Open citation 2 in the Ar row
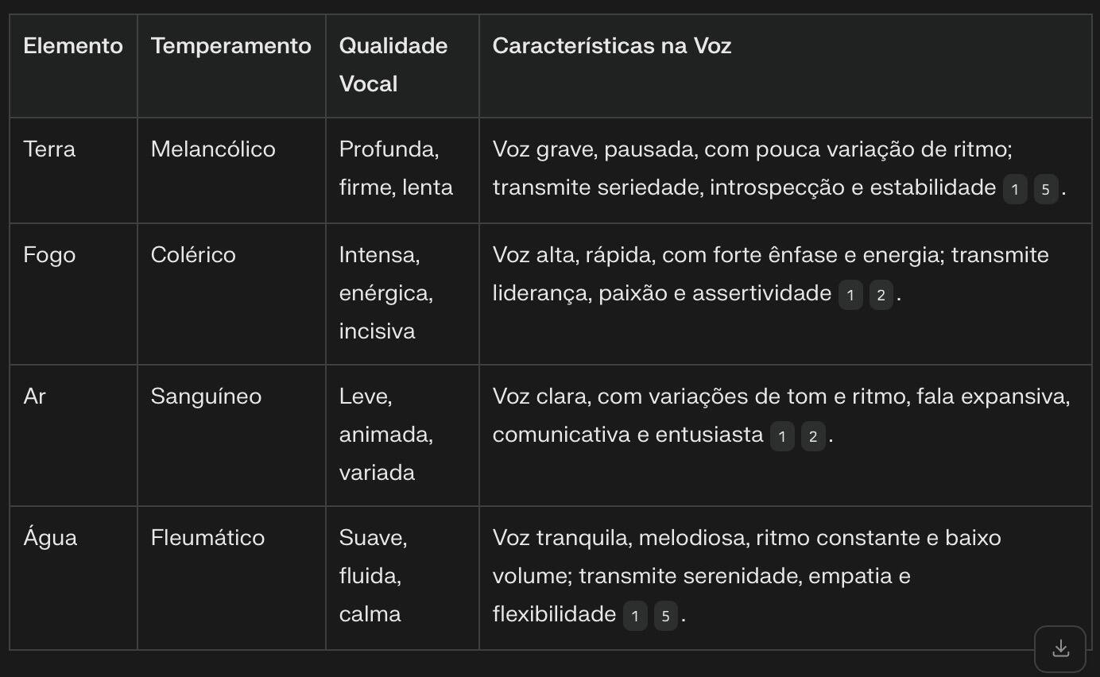The height and width of the screenshot is (677, 1100). point(813,437)
